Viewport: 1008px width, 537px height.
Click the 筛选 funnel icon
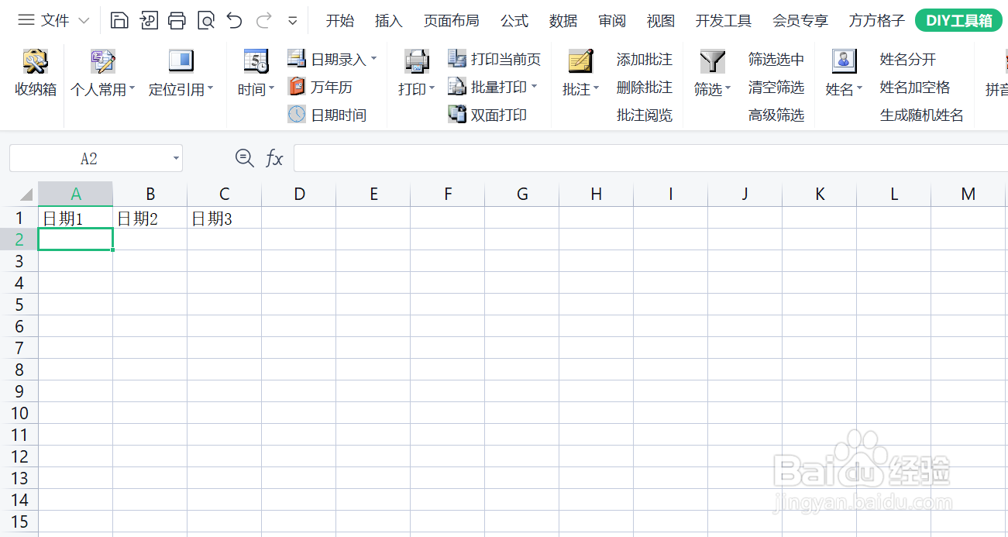pos(712,61)
